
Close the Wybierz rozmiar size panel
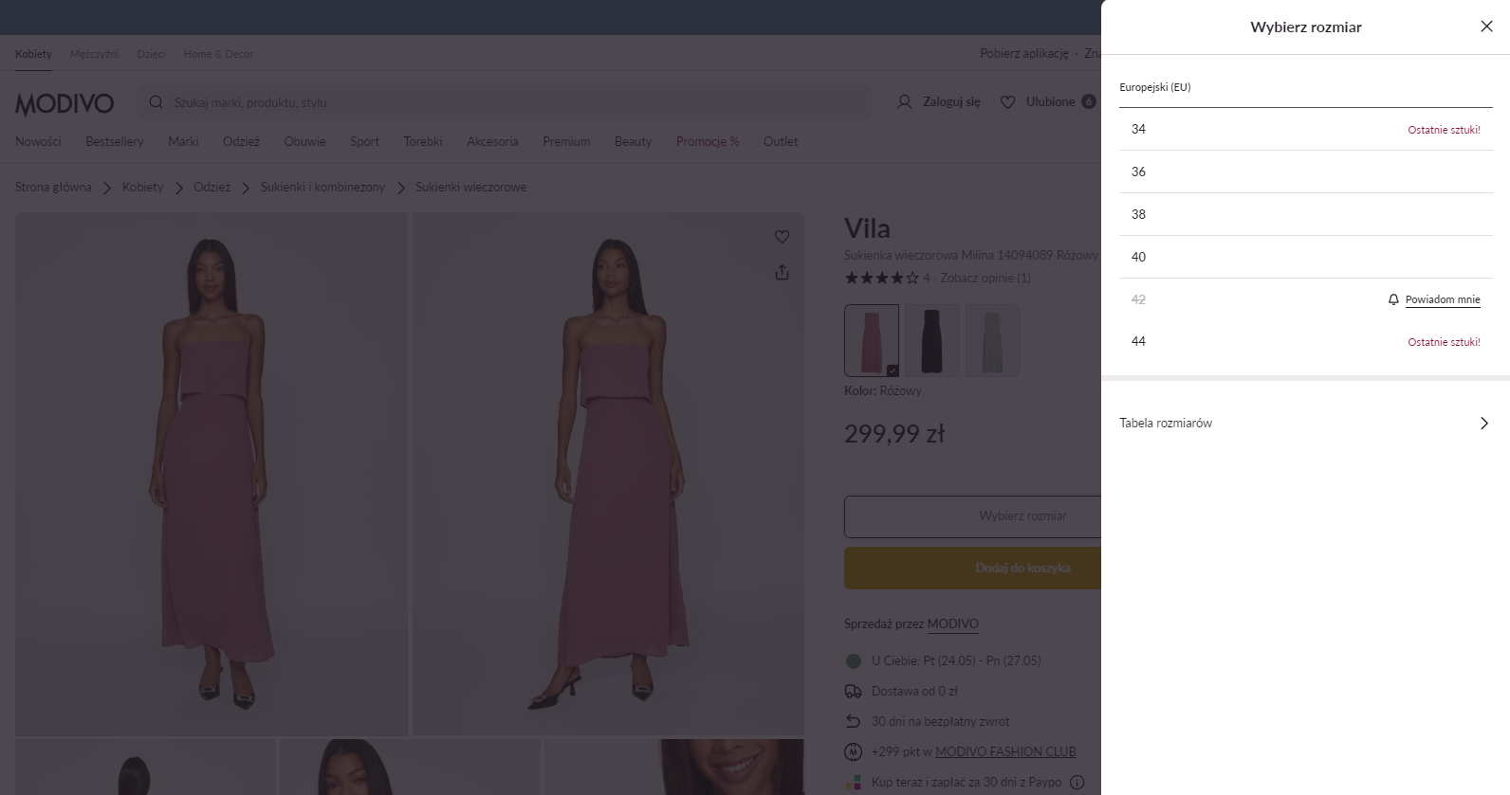(x=1486, y=27)
